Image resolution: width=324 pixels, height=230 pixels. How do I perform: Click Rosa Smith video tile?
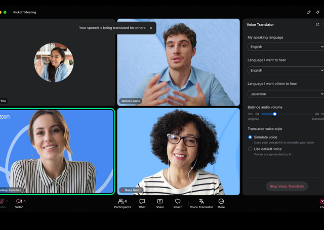click(x=179, y=152)
